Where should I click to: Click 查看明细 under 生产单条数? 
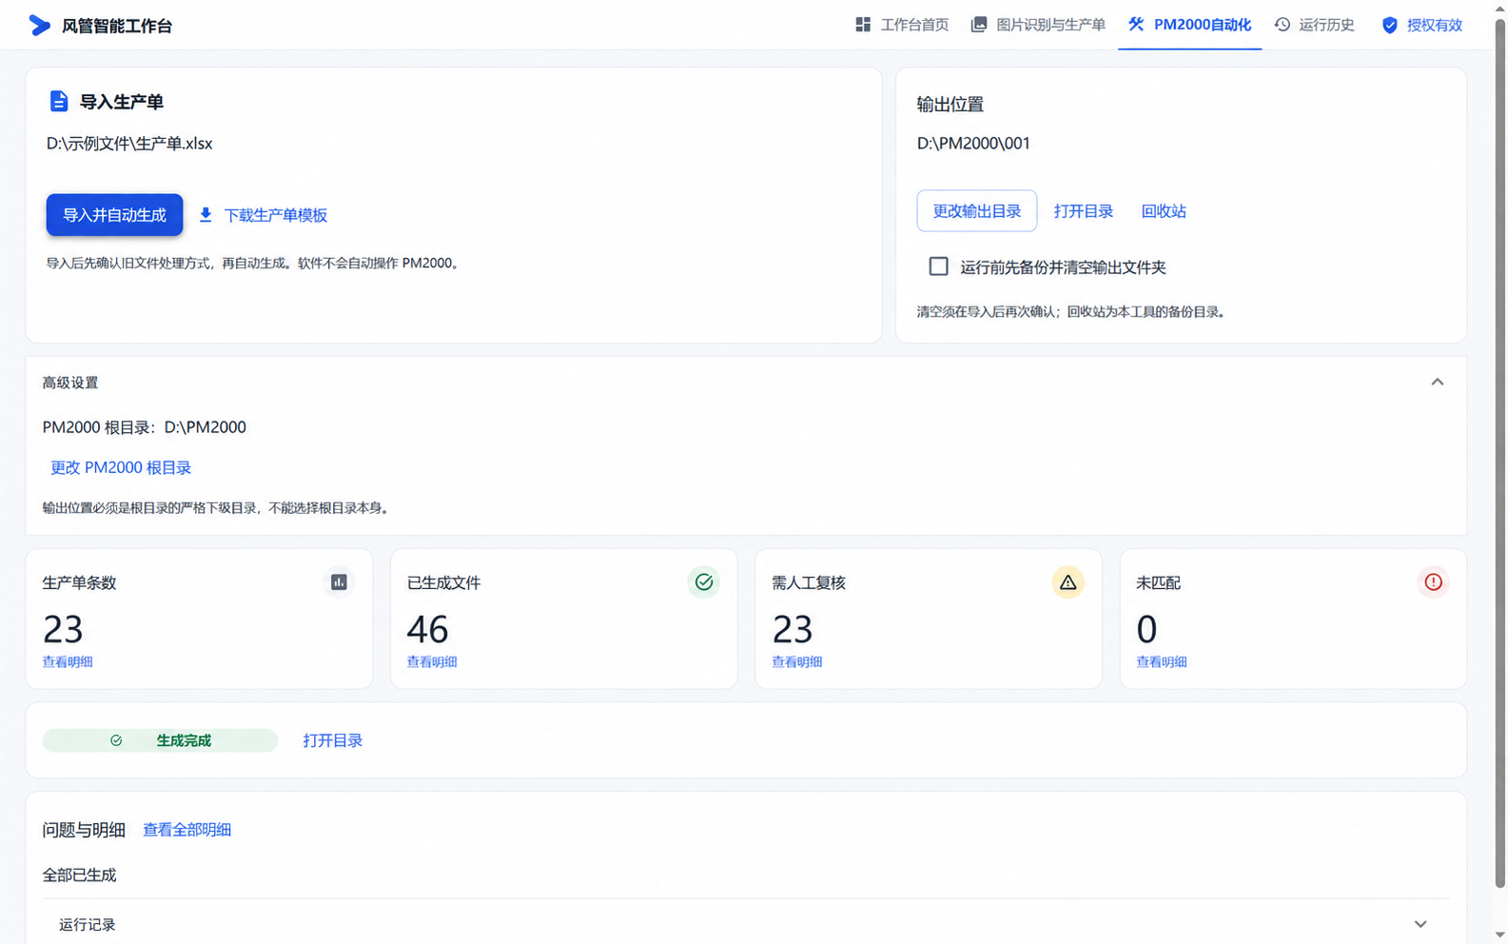[x=68, y=661]
